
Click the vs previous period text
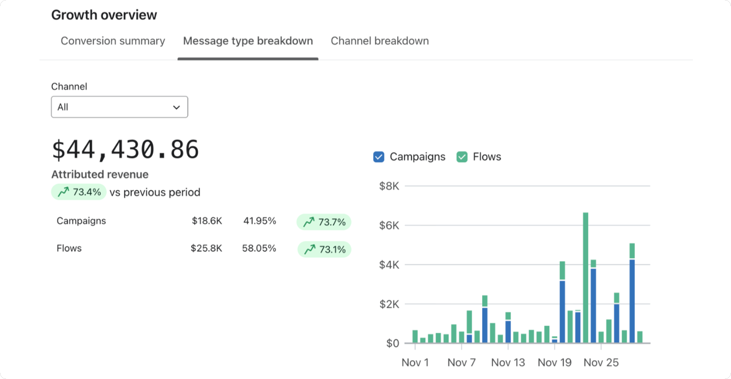tap(155, 192)
